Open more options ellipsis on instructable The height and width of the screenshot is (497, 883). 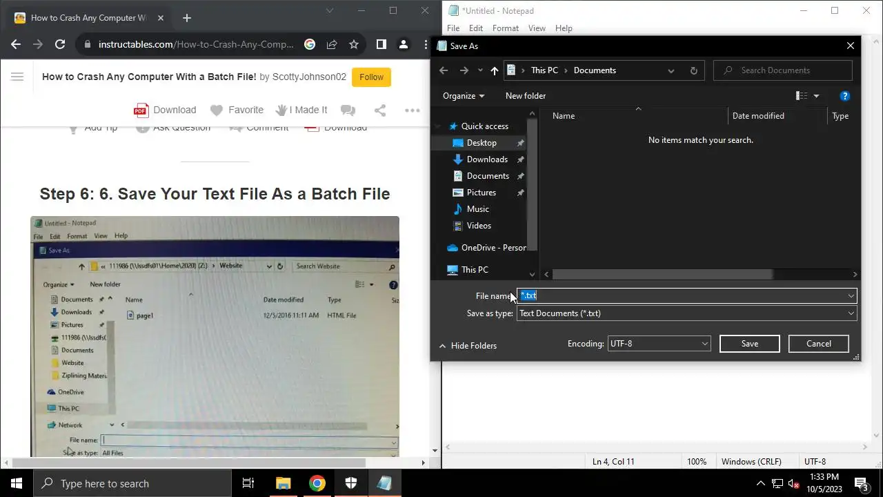tap(413, 110)
